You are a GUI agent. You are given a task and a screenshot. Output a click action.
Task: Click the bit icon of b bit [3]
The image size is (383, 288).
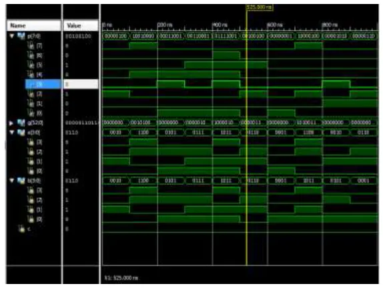click(31, 190)
